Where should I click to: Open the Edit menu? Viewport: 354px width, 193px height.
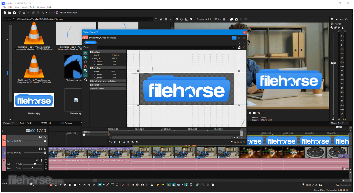tap(10, 7)
